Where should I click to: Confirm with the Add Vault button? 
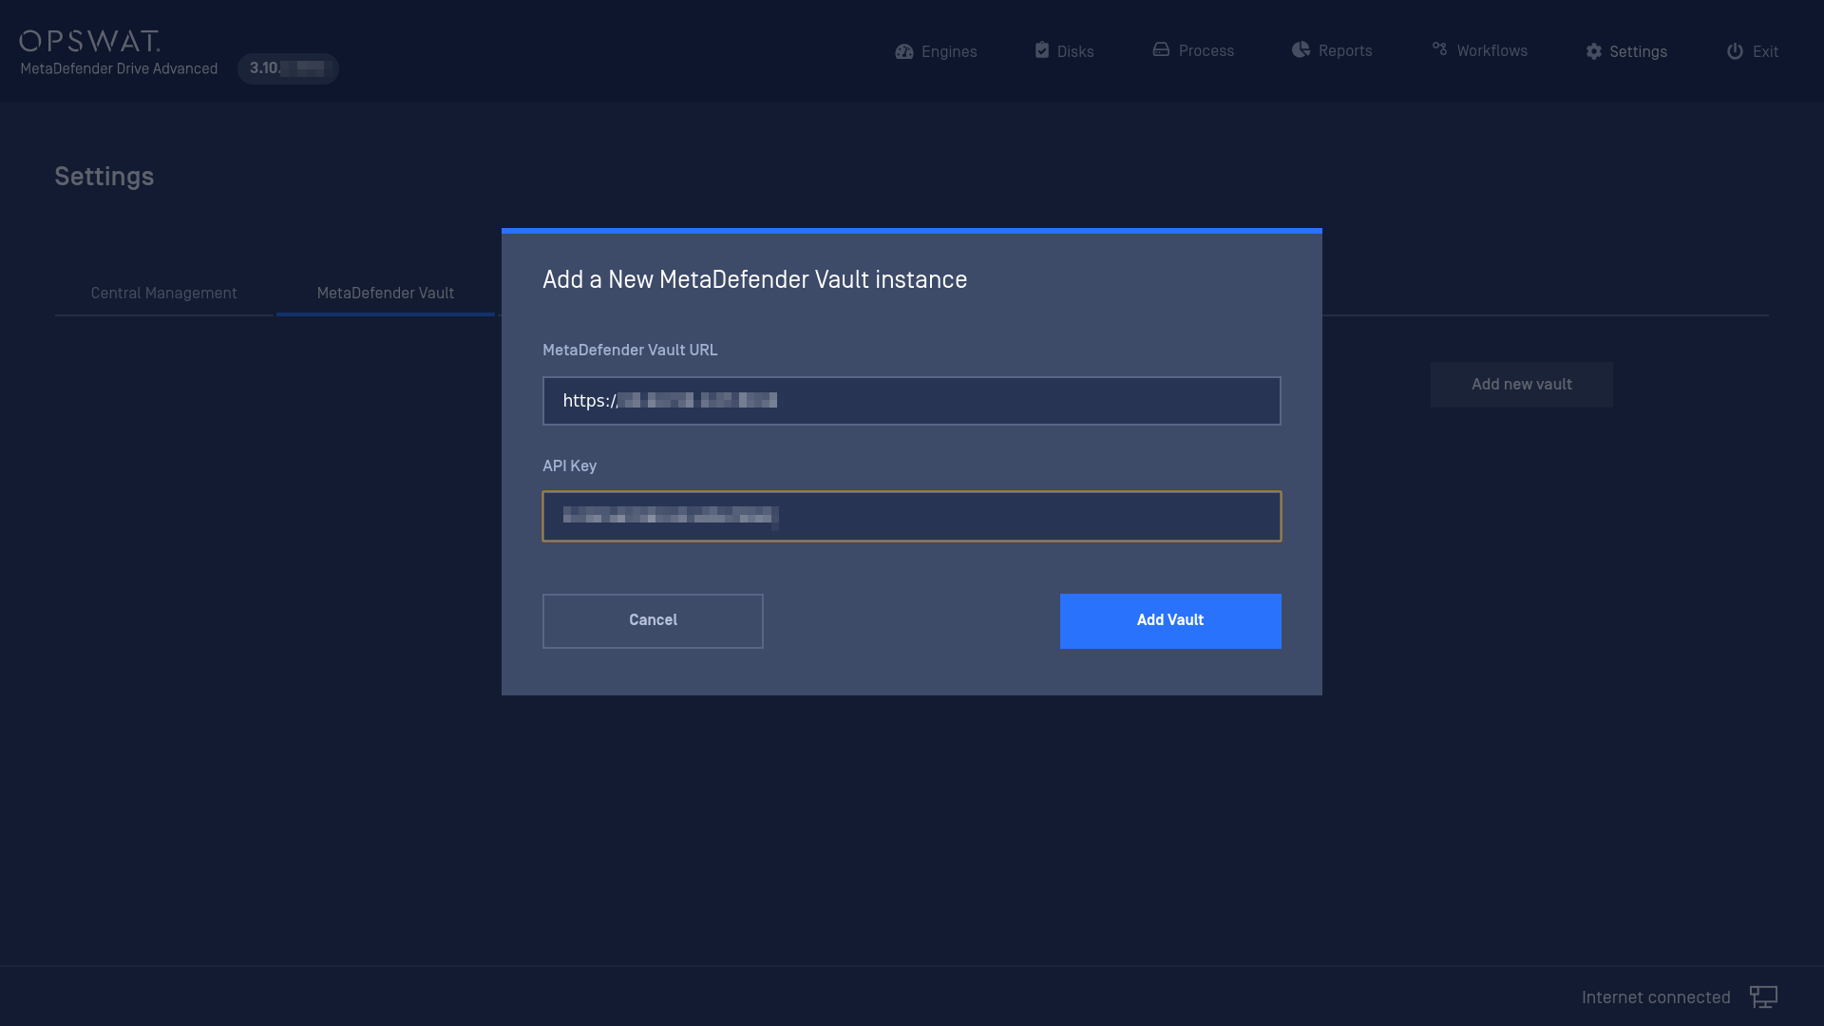1170,620
